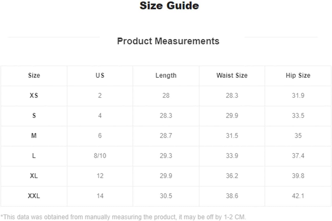Click the US size 14 cell
This screenshot has height=221, width=332.
100,196
